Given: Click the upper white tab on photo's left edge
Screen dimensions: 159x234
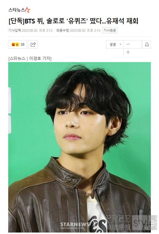Looking at the screenshot, I should tap(10, 100).
